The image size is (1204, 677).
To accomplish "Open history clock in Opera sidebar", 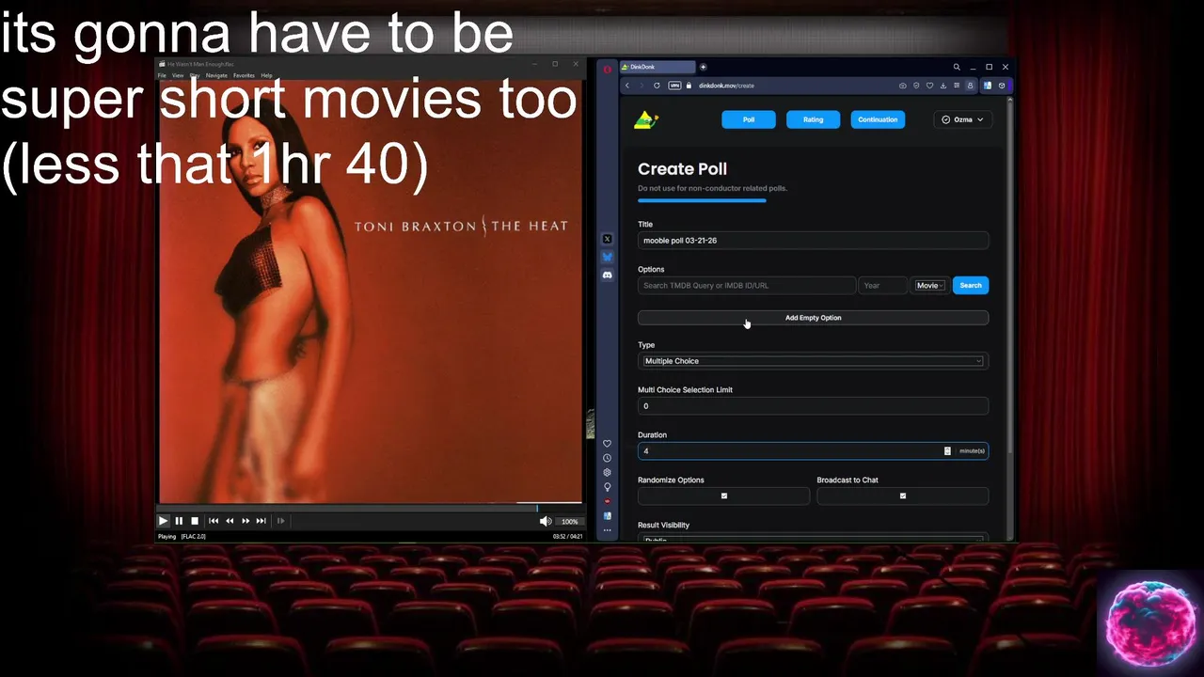I will 607,458.
